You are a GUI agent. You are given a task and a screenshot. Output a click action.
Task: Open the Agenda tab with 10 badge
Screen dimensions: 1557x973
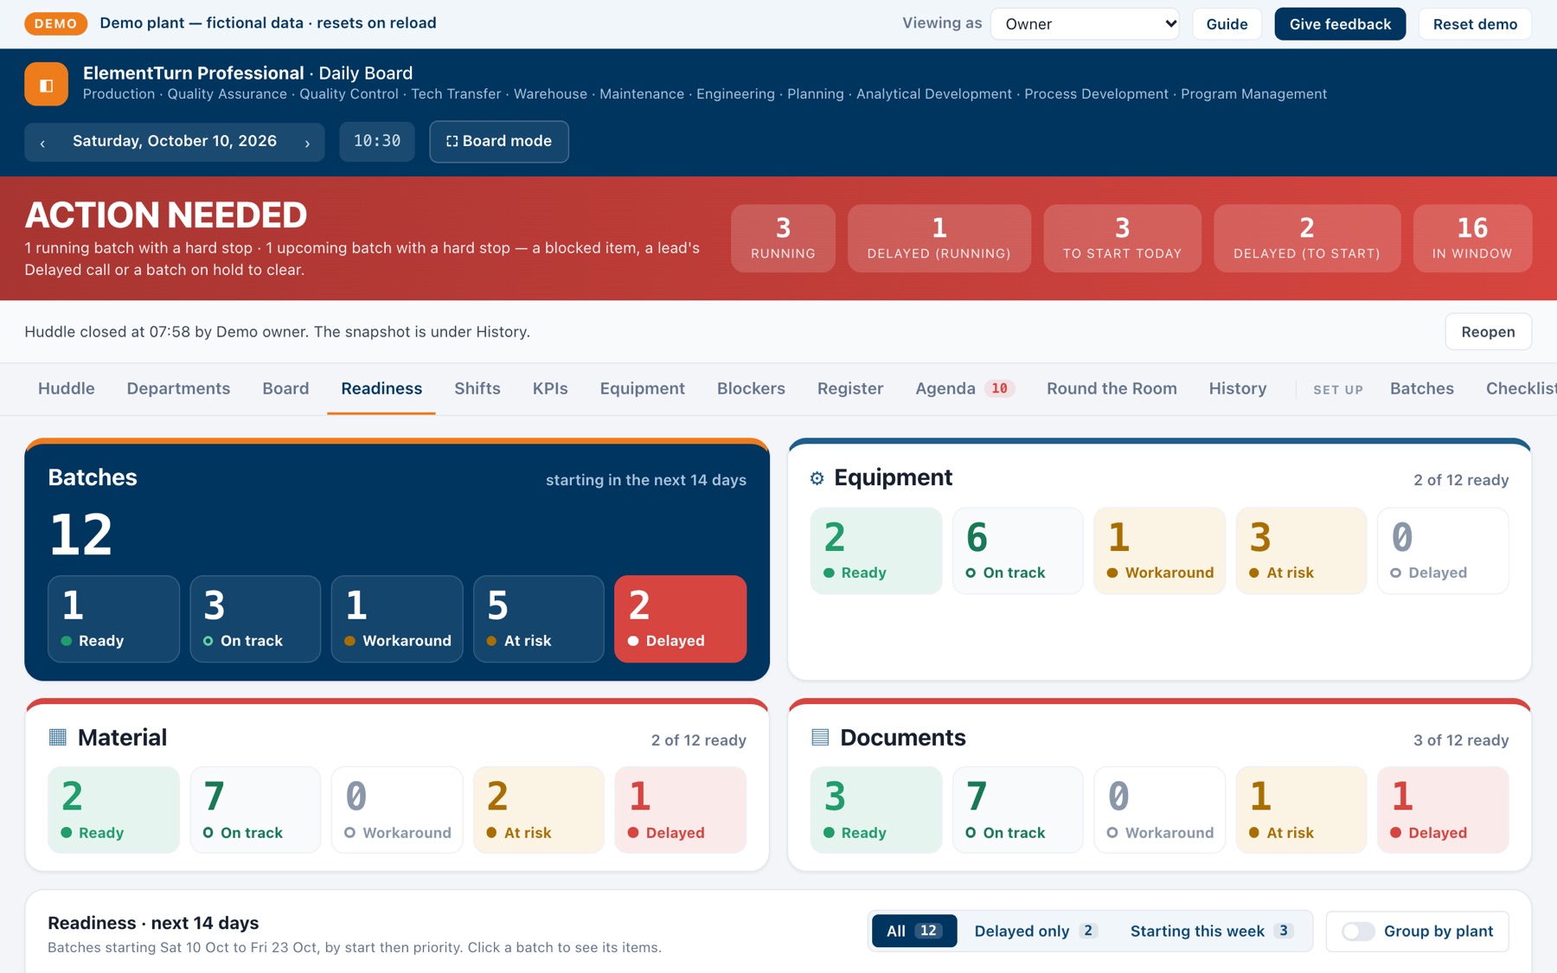(x=964, y=388)
